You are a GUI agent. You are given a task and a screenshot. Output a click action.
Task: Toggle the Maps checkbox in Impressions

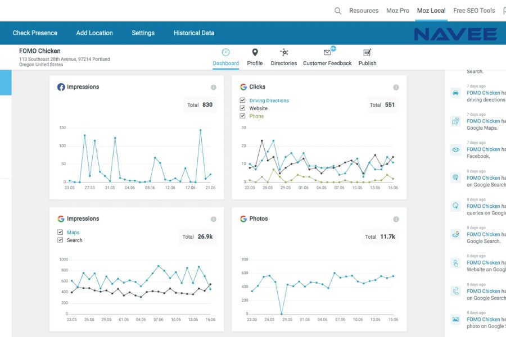[60, 232]
